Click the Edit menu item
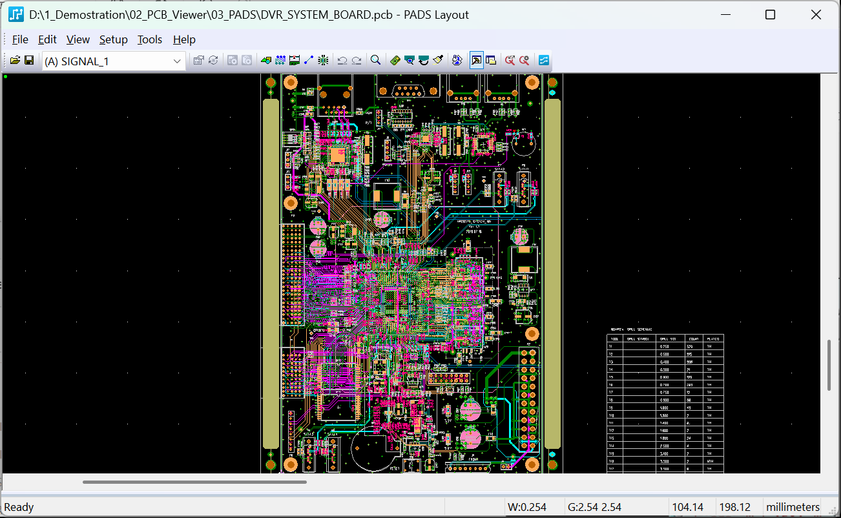 coord(47,39)
